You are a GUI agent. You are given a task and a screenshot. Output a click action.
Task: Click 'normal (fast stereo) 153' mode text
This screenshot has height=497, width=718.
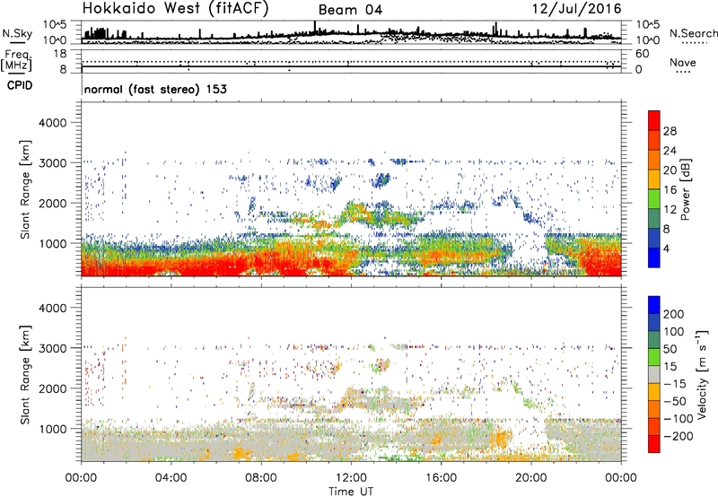(155, 89)
